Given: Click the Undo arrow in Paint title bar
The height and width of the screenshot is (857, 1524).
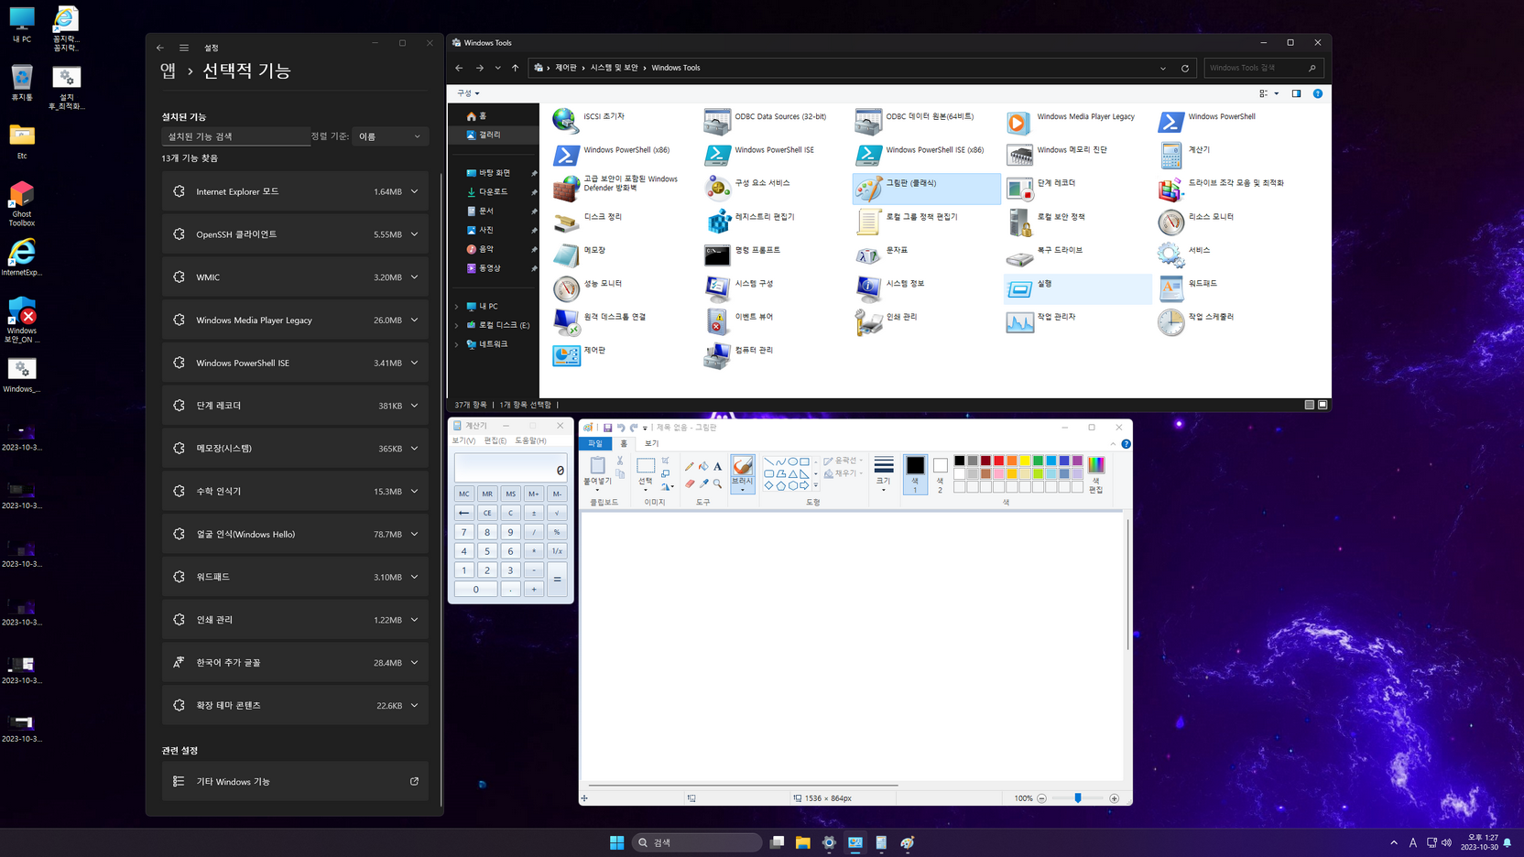Looking at the screenshot, I should pyautogui.click(x=621, y=428).
